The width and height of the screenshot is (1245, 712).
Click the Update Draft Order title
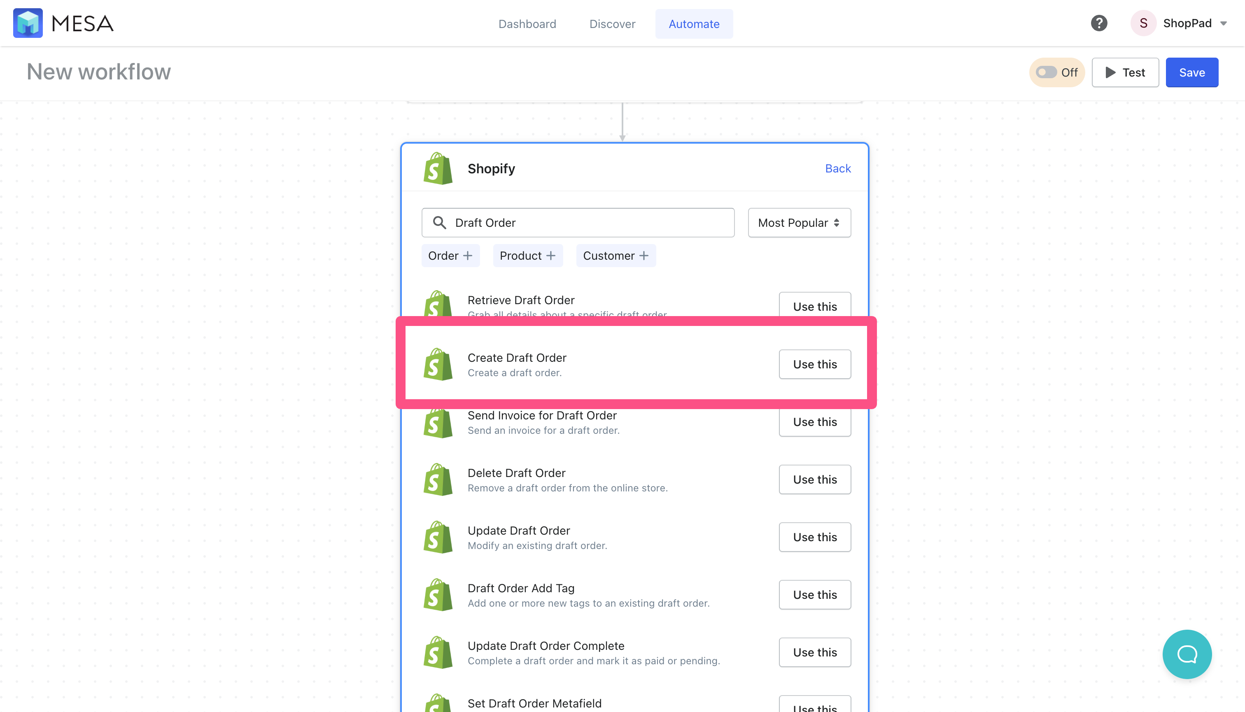coord(519,531)
